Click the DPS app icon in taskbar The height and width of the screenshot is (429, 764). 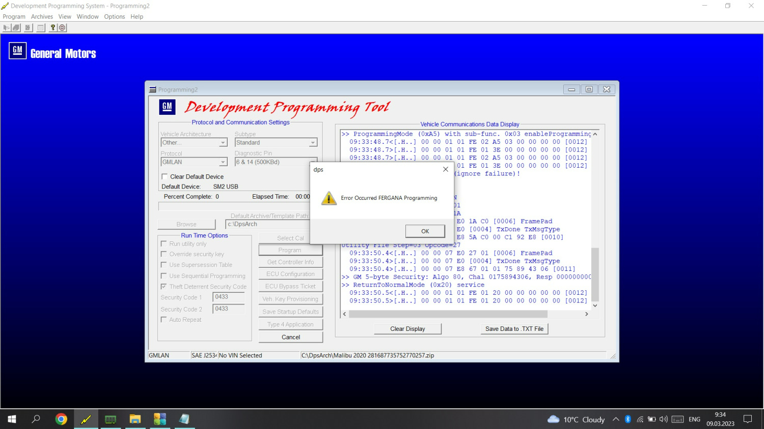(86, 419)
